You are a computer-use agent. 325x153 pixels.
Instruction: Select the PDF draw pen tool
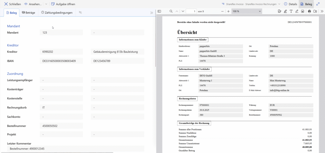pos(297,11)
